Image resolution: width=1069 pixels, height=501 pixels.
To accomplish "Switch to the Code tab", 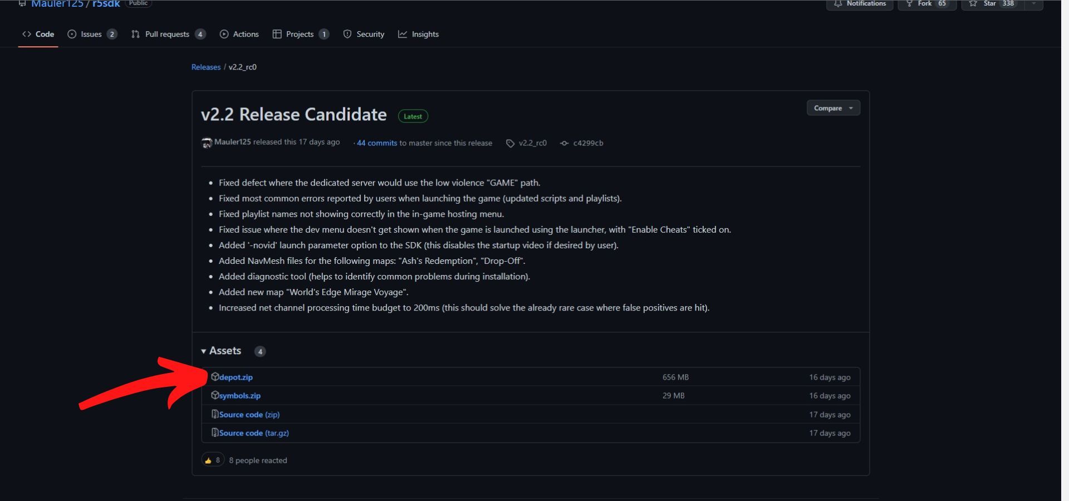I will tap(38, 34).
